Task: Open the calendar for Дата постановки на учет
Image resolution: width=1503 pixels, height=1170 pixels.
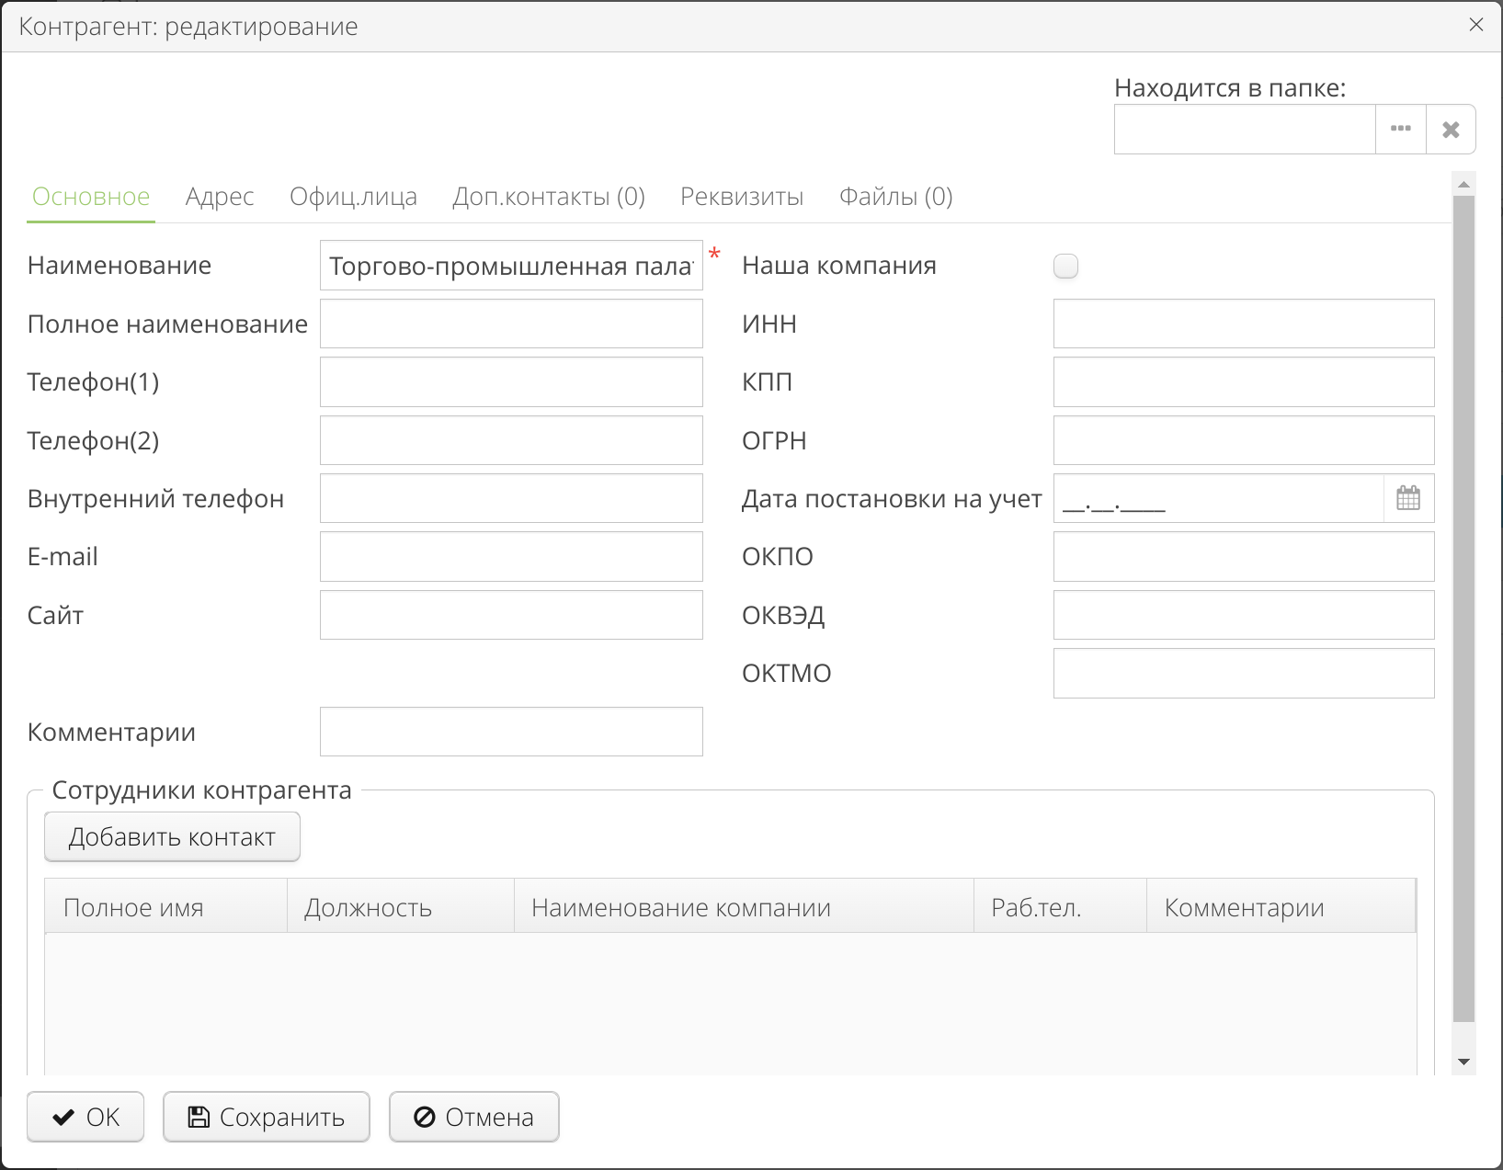Action: point(1408,498)
